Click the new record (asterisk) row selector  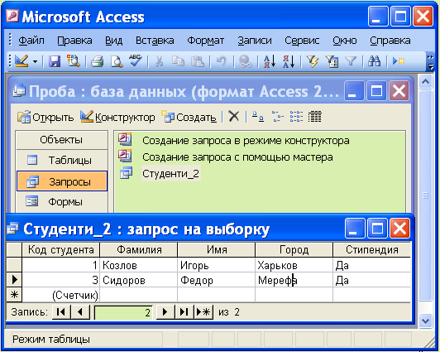(14, 295)
